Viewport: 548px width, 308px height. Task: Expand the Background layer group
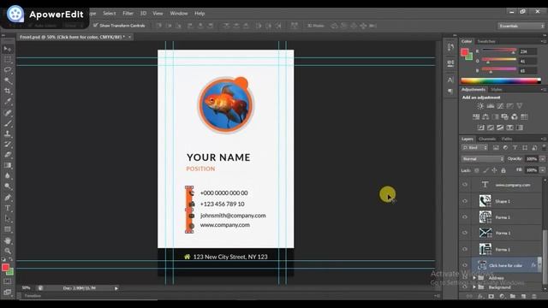pos(474,287)
